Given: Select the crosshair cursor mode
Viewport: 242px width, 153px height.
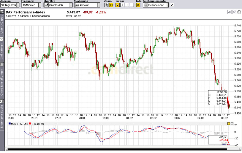Looking at the screenshot, I should coord(122,5).
